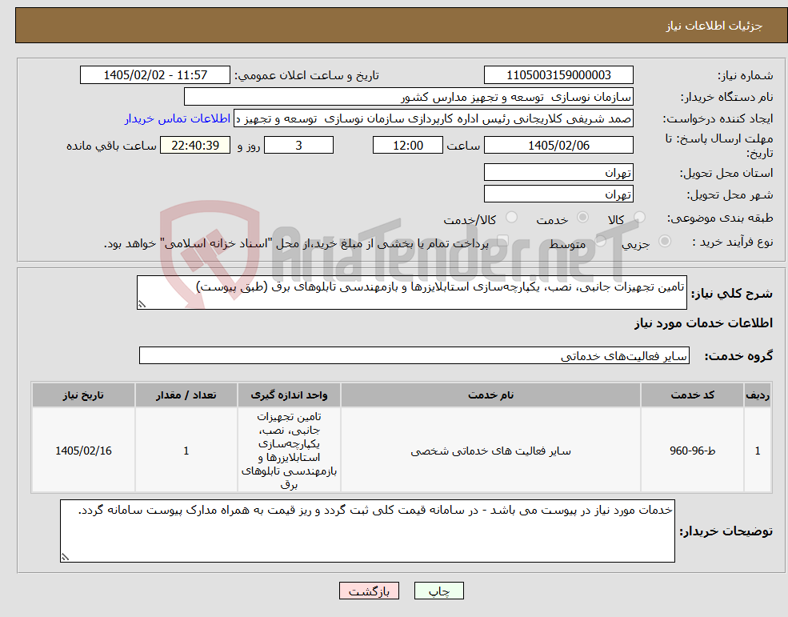This screenshot has height=617, width=788.
Task: Click the request creator name field
Action: [433, 118]
